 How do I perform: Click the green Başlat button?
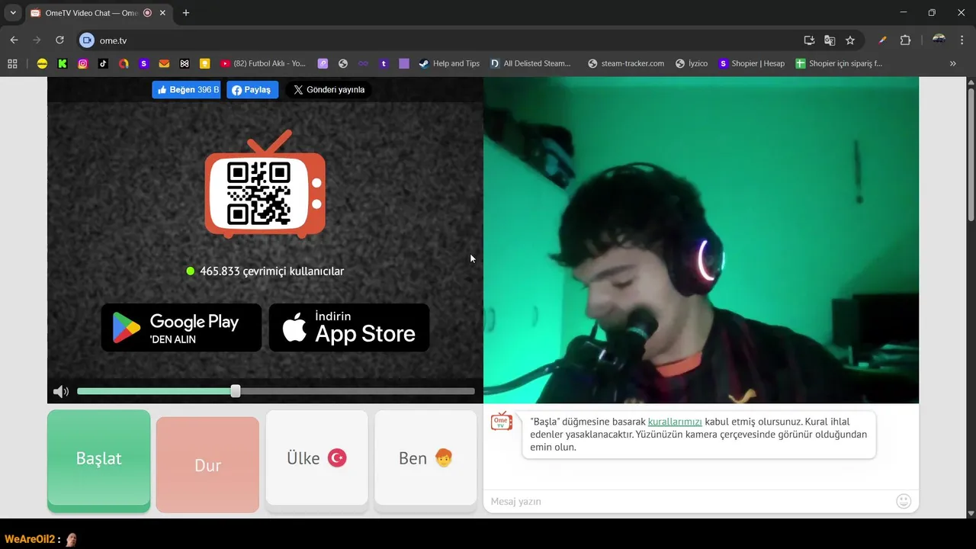[x=99, y=460]
